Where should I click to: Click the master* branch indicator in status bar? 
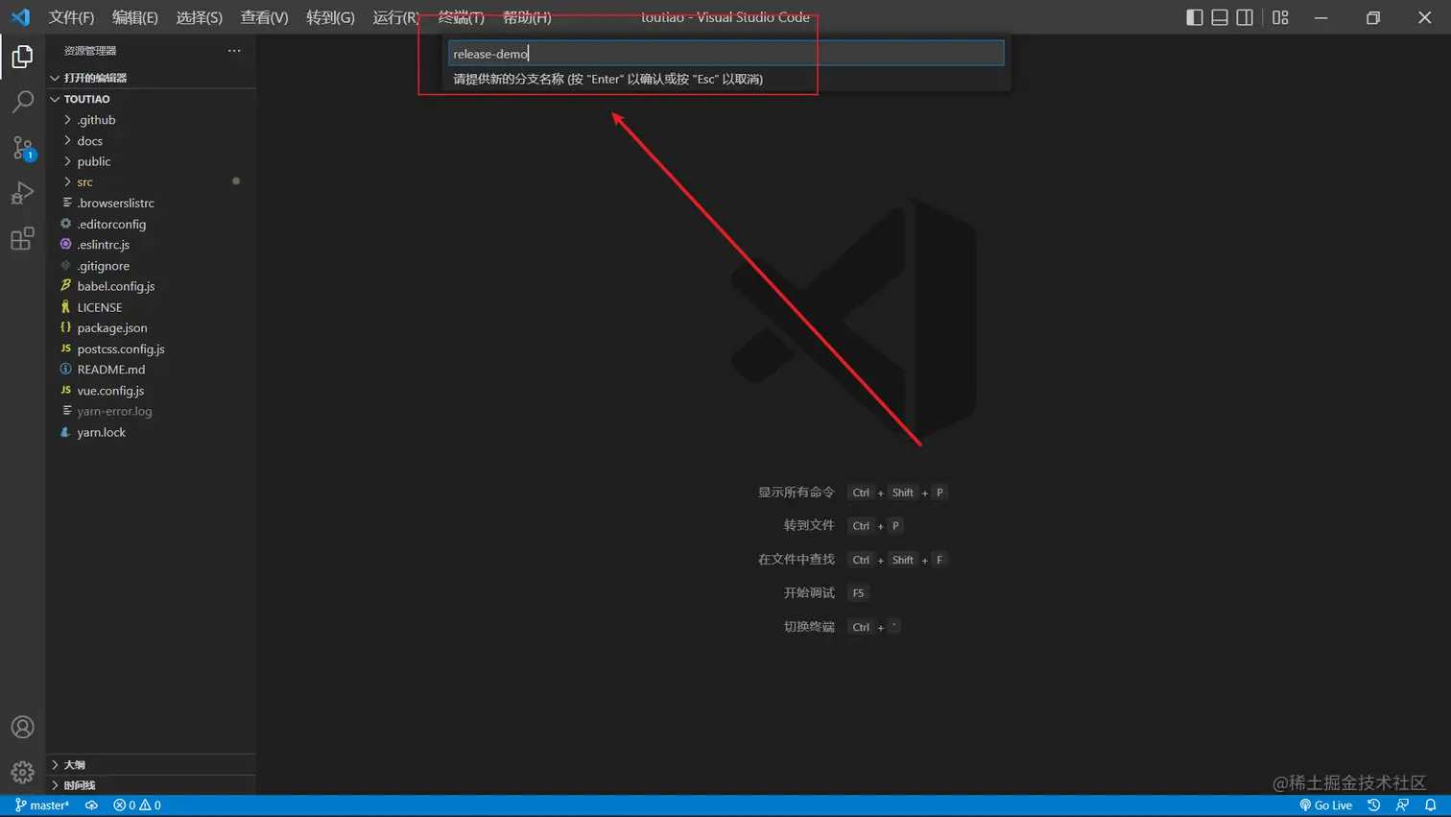[42, 805]
